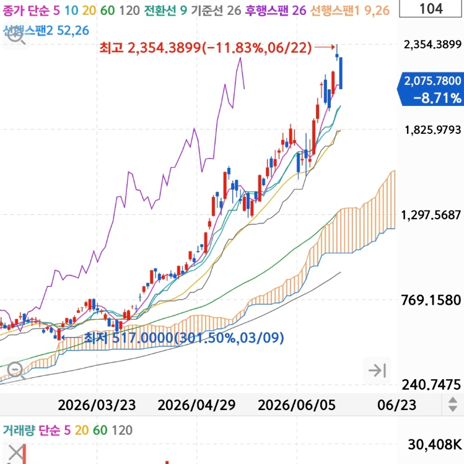
Task: Click the 06/23 date label
Action: tap(396, 405)
